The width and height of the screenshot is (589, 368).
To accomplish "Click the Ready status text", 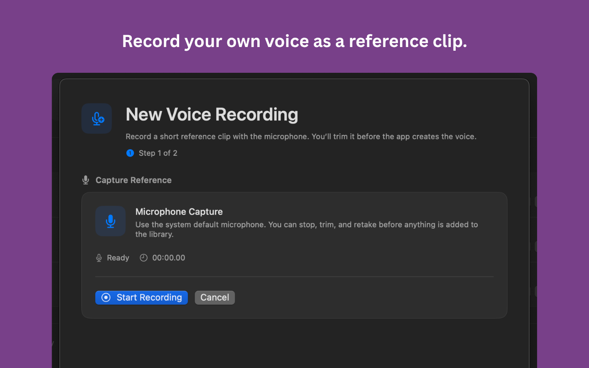I will (118, 258).
